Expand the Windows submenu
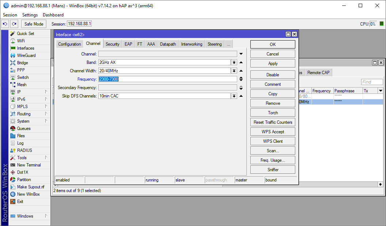The image size is (386, 226). pyautogui.click(x=46, y=216)
